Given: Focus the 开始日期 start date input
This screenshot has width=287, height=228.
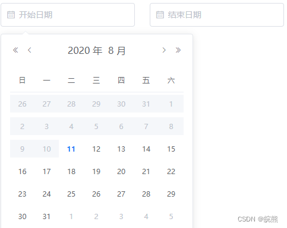Looking at the screenshot, I should pos(68,15).
